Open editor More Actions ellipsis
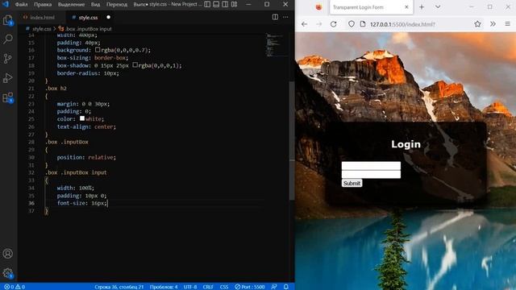This screenshot has height=290, width=516. 285,17
